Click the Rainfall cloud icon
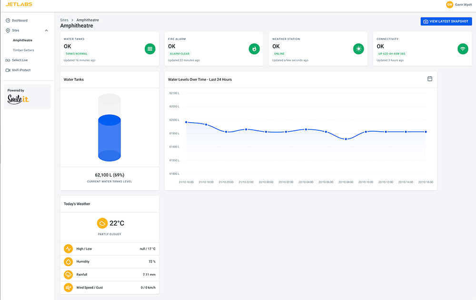The image size is (476, 300). (68, 274)
